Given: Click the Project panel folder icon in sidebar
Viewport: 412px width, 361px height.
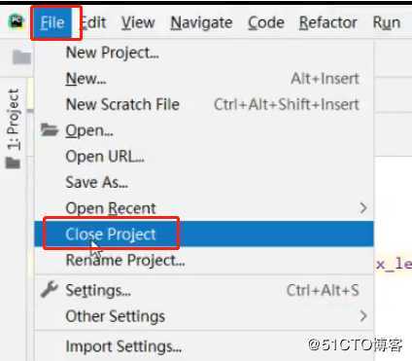Looking at the screenshot, I should pos(13,162).
